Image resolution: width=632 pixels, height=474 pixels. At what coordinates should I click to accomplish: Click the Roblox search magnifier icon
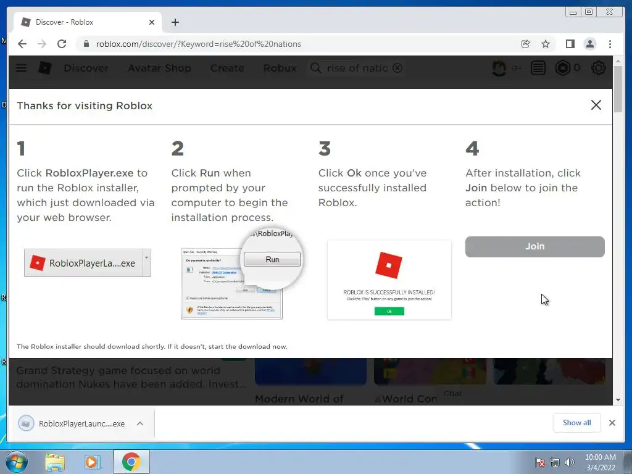316,68
